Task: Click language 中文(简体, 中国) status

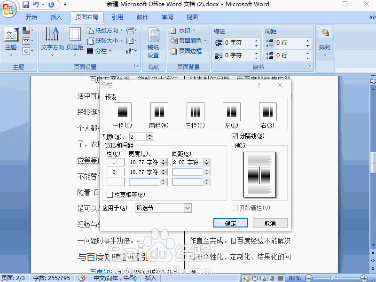Action: pyautogui.click(x=115, y=278)
